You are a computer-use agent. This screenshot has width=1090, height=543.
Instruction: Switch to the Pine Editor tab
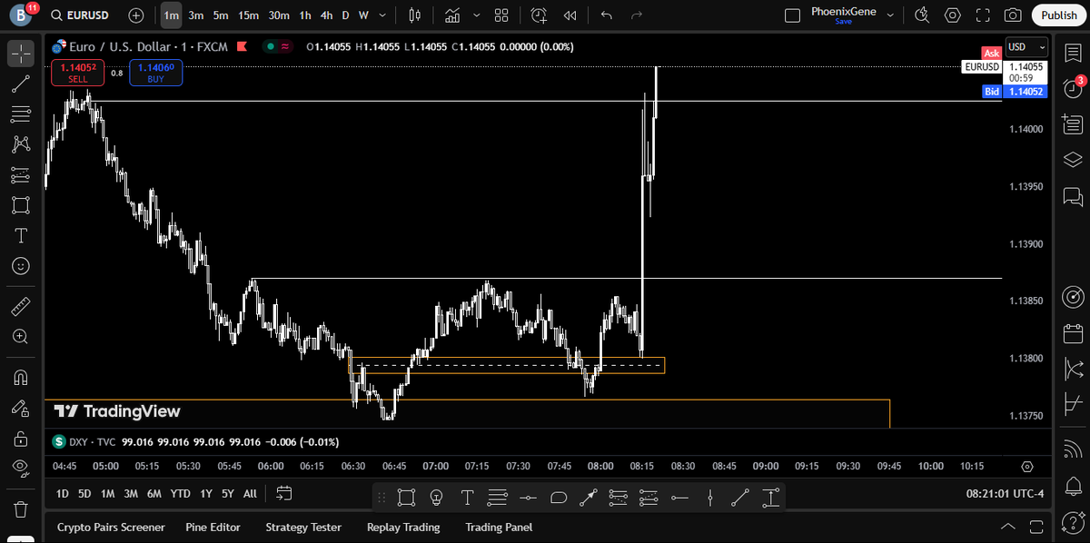pyautogui.click(x=213, y=527)
